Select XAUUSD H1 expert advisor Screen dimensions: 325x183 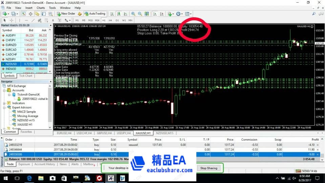pyautogui.click(x=25, y=124)
